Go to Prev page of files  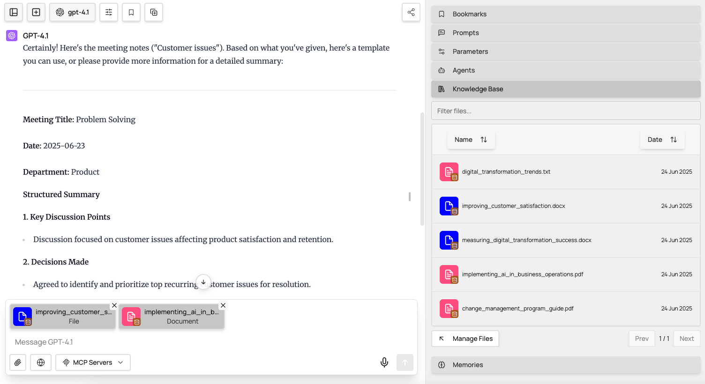(642, 339)
